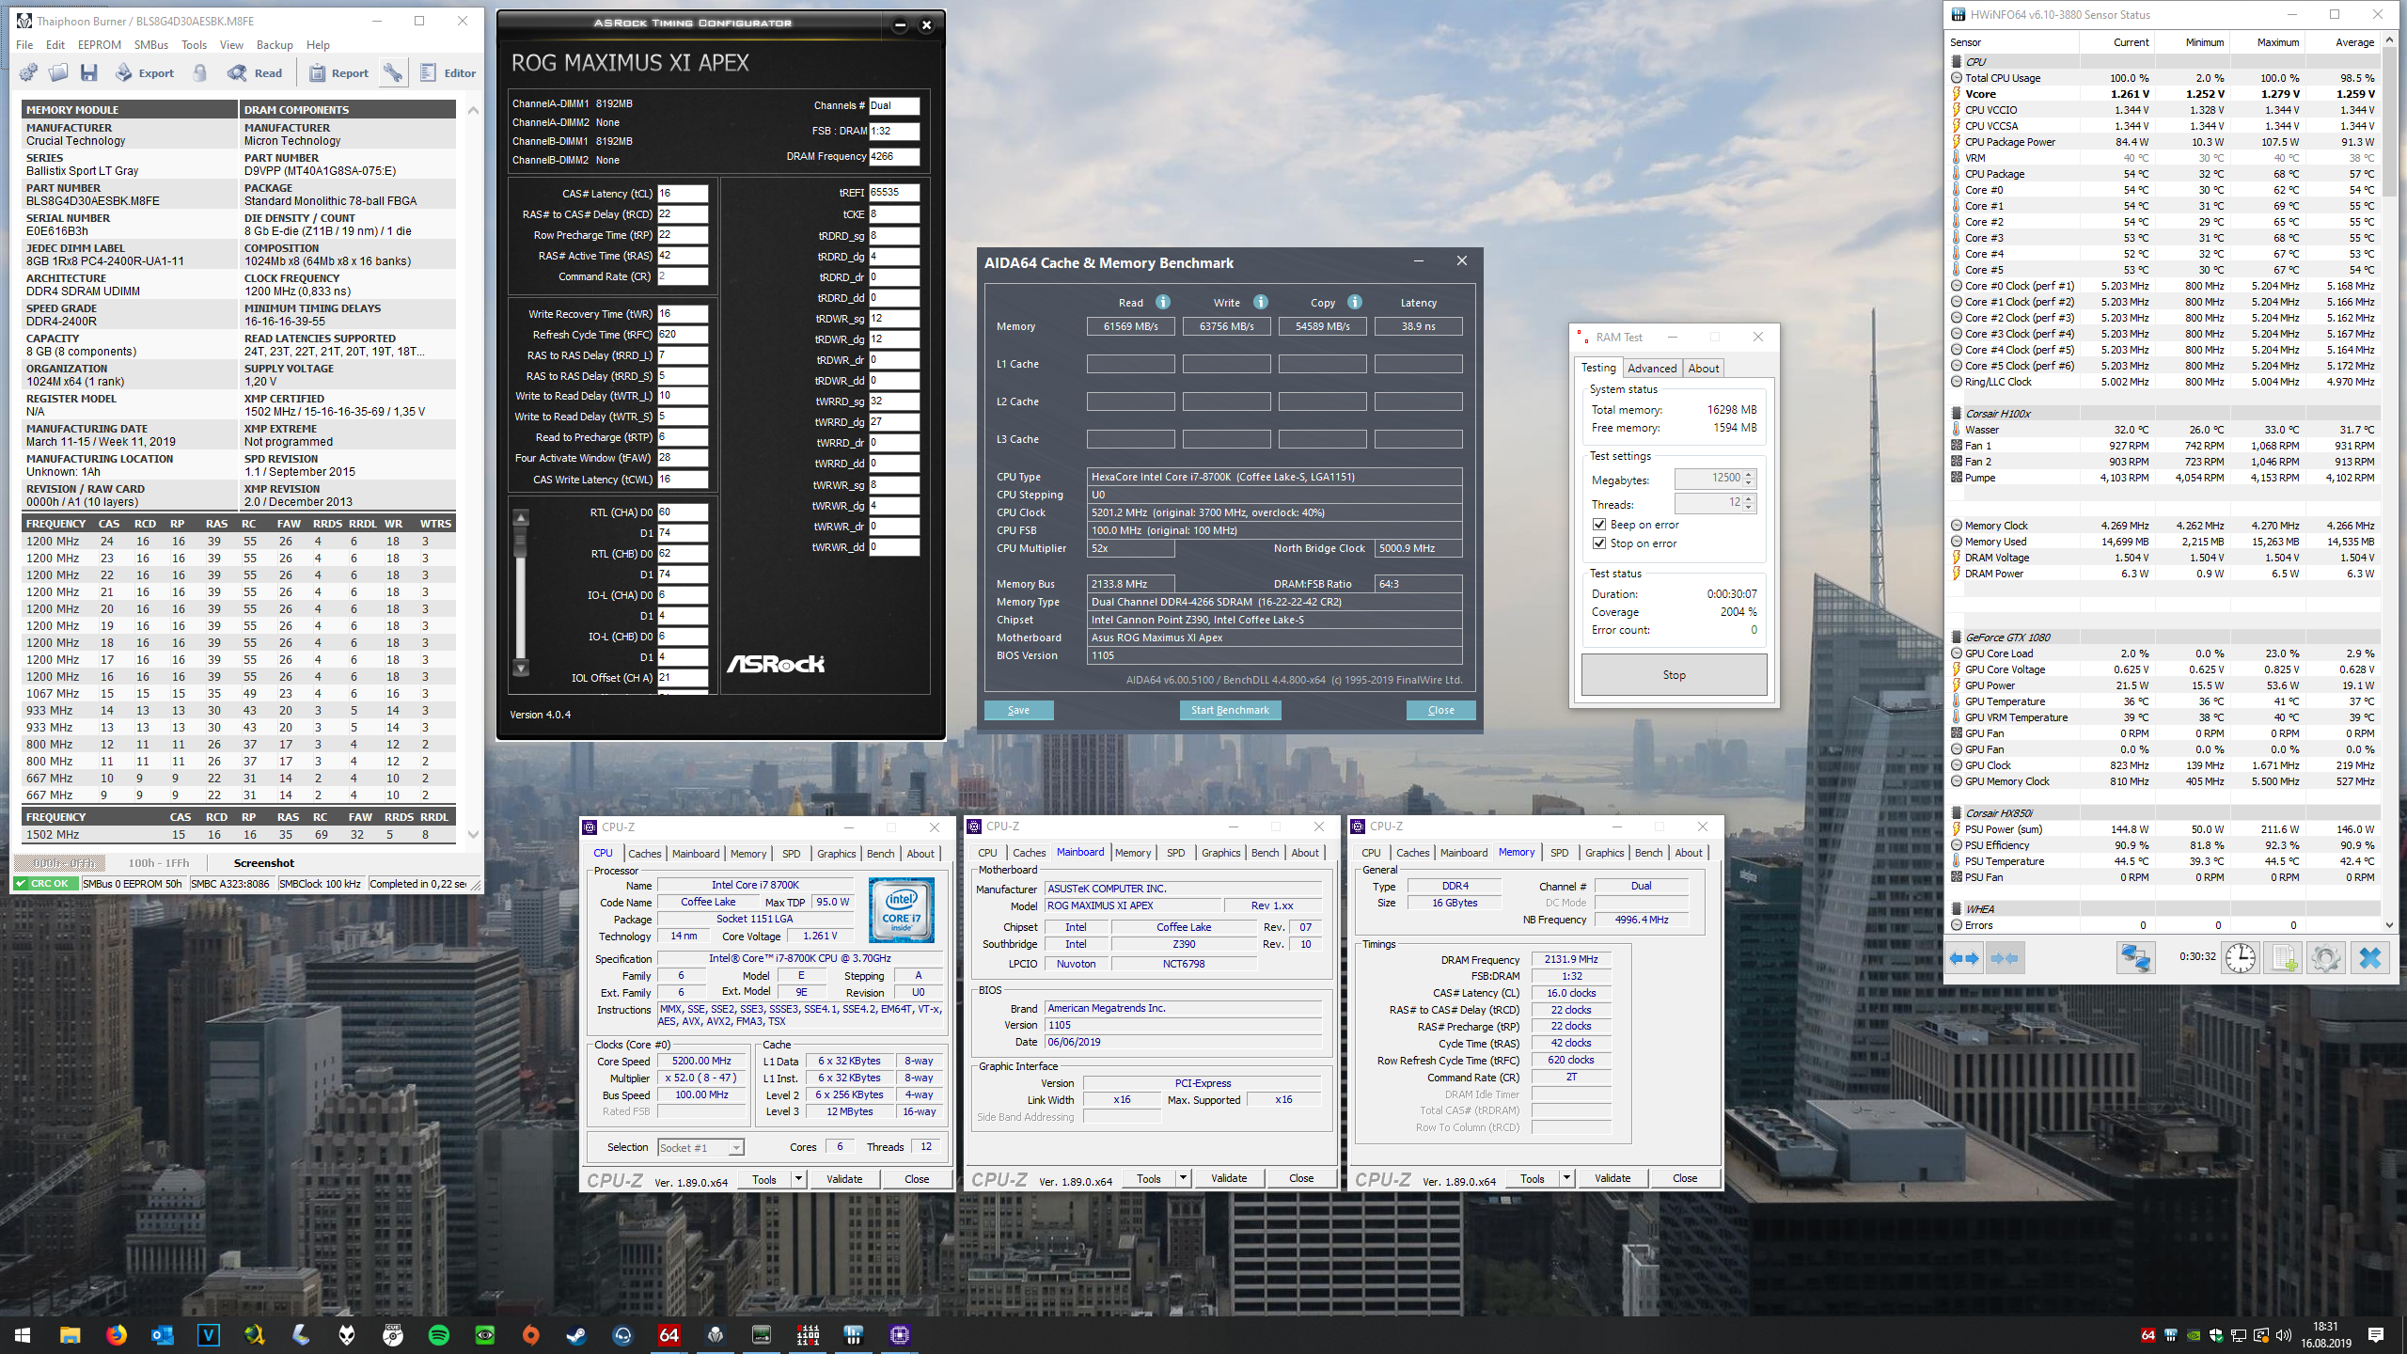Screen dimensions: 2407x1354
Task: Click the HWiNFO network computers icon
Action: coord(2134,958)
